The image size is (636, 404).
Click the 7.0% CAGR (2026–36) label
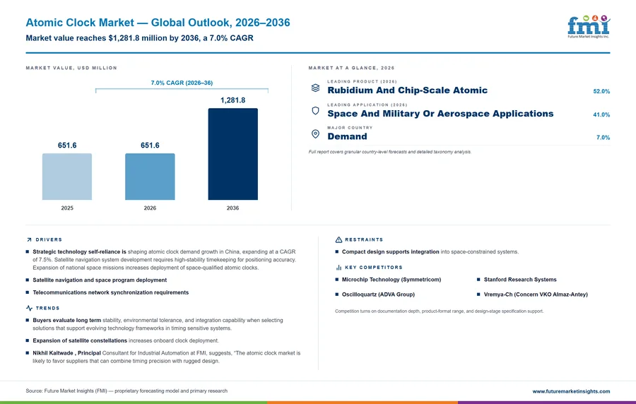point(182,83)
